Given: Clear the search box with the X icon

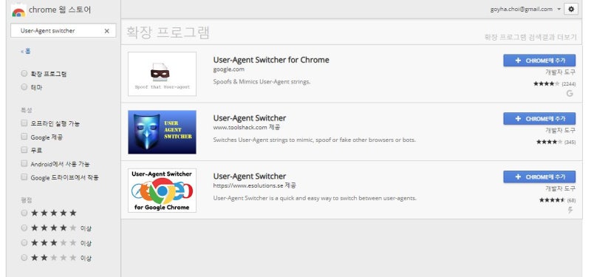Looking at the screenshot, I should (x=106, y=31).
